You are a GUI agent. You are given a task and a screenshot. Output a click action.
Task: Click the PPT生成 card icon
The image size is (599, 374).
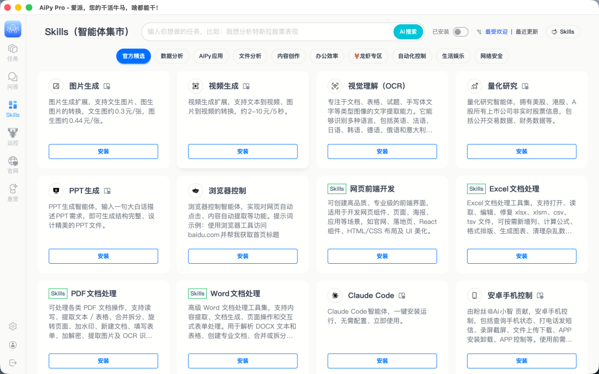[56, 191]
